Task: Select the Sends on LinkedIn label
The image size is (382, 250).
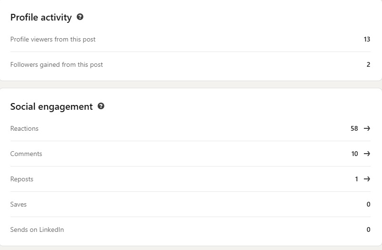Action: tap(37, 229)
